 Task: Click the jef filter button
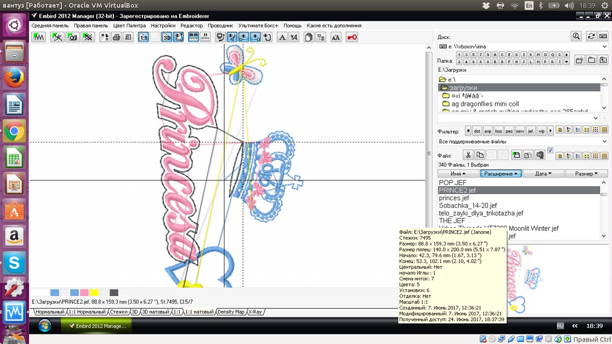(531, 131)
